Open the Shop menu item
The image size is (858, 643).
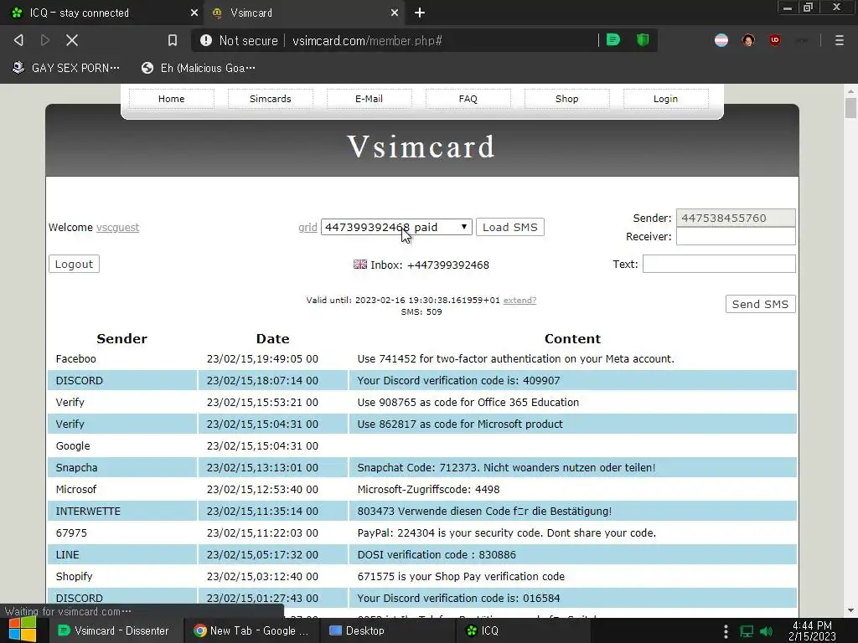click(x=567, y=99)
